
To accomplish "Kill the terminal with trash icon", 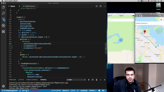I will 97,80.
